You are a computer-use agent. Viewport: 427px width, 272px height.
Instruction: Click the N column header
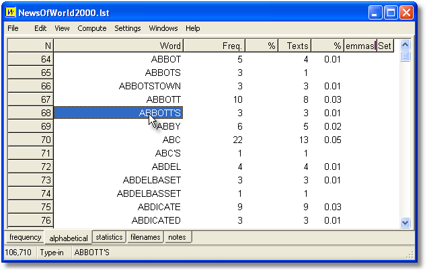[x=30, y=46]
